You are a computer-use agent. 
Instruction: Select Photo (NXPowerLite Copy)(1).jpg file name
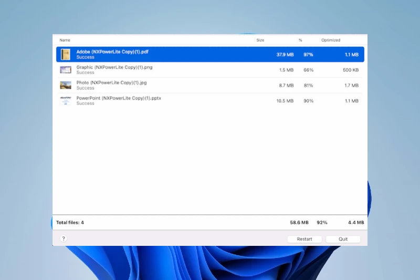click(111, 82)
